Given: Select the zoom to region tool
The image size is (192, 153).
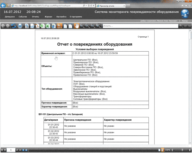Looking at the screenshot, I should point(98,26).
